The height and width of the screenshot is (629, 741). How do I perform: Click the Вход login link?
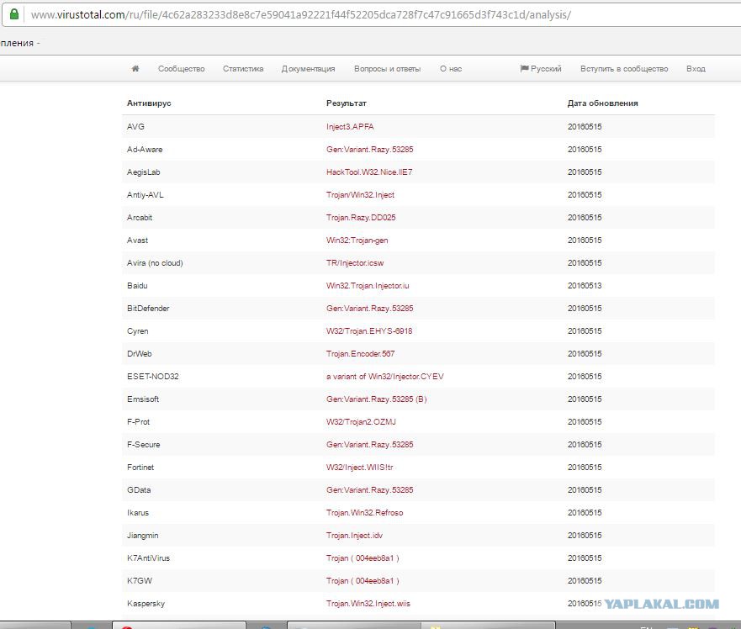(x=696, y=68)
